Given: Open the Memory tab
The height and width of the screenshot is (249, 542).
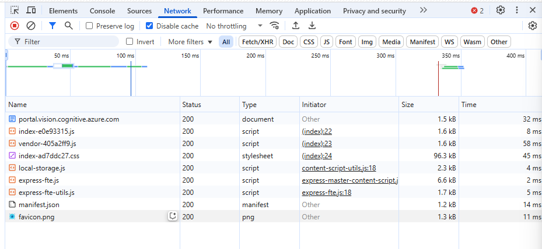Looking at the screenshot, I should pyautogui.click(x=270, y=11).
